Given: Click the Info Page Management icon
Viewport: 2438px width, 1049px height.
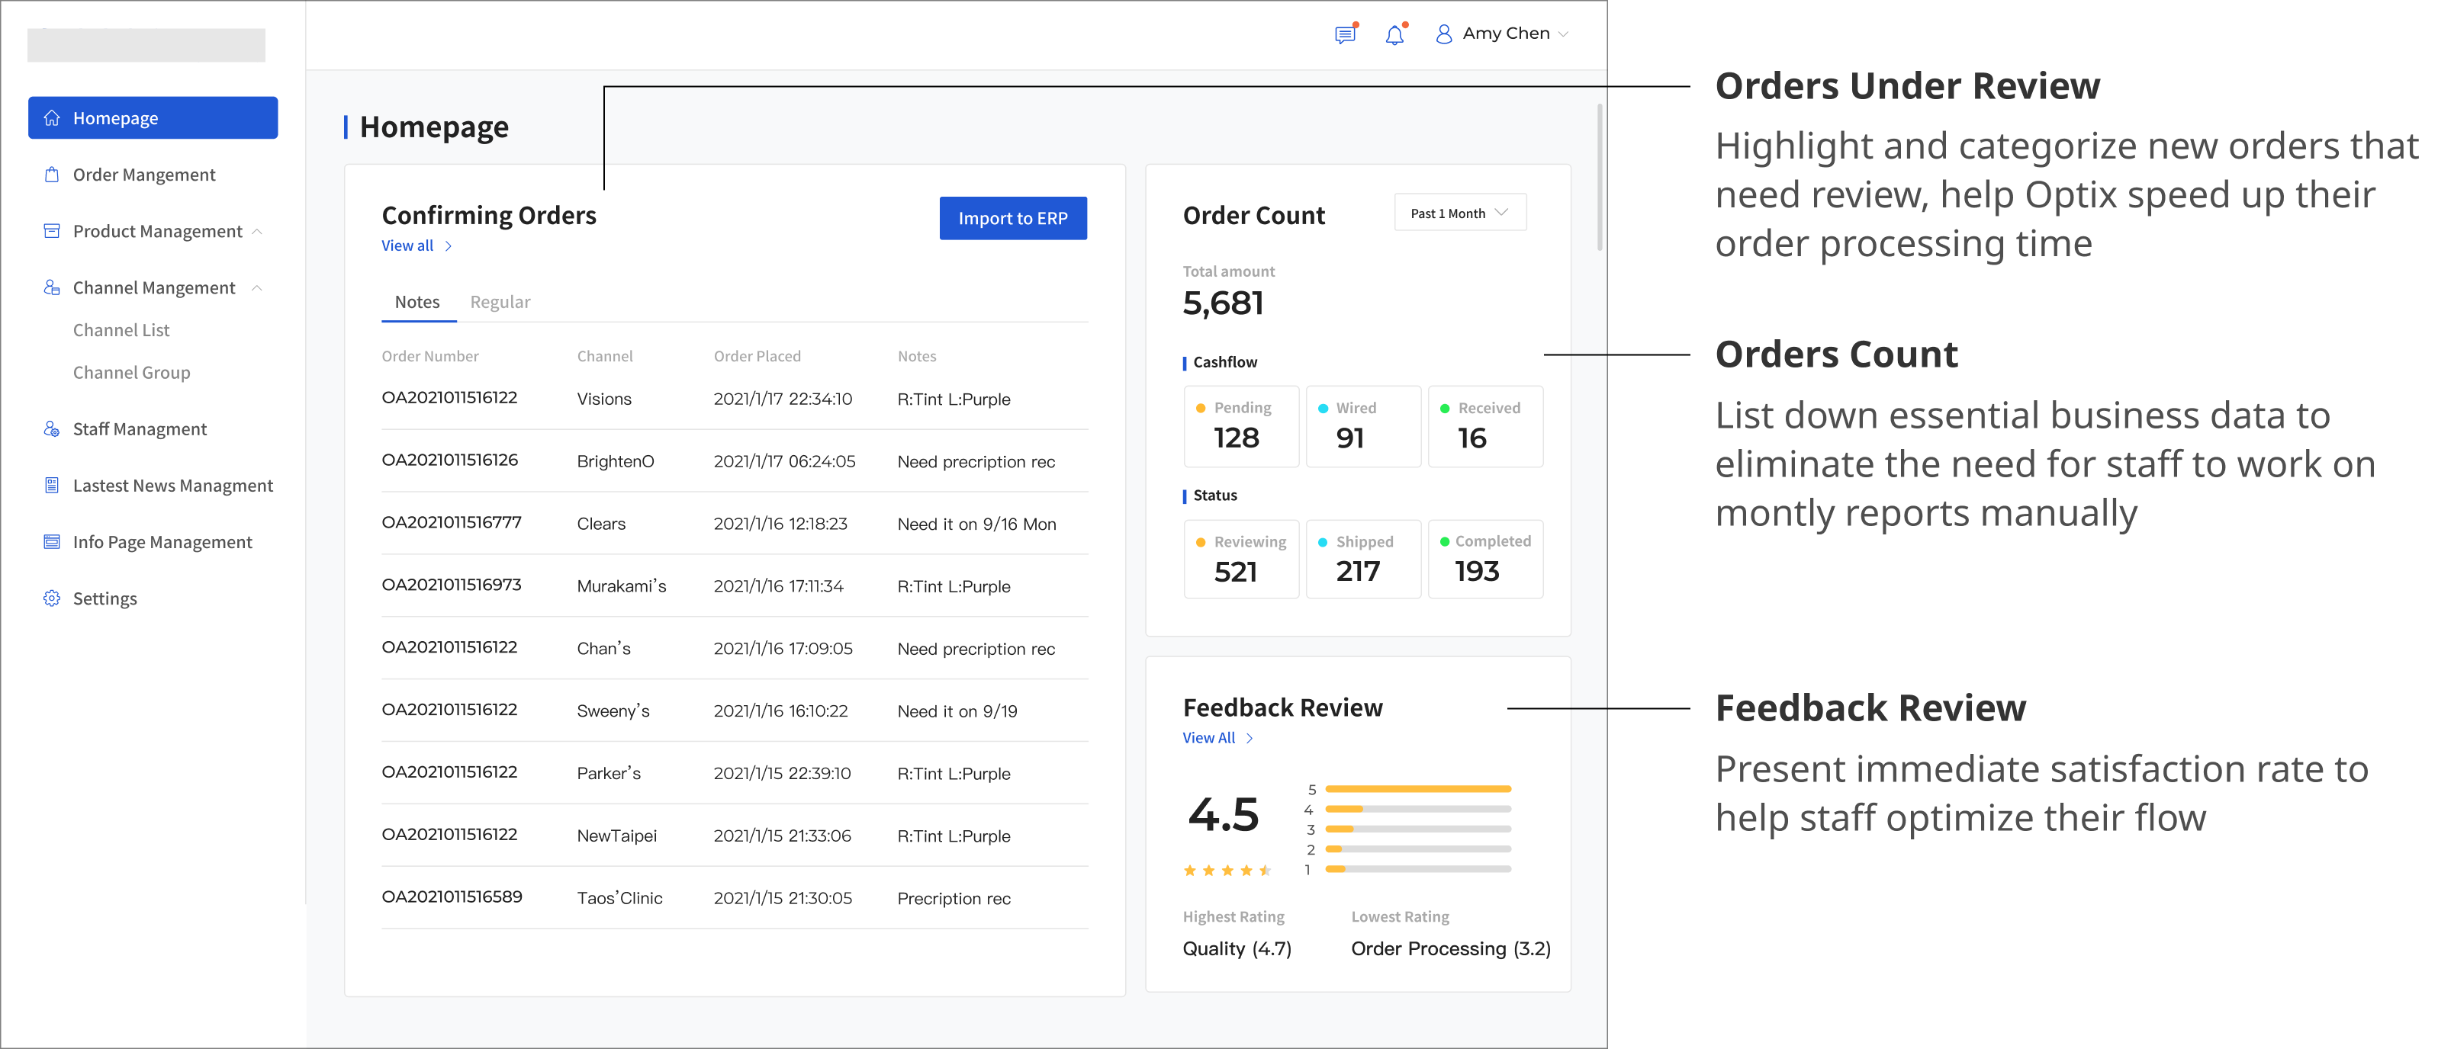Looking at the screenshot, I should point(52,542).
